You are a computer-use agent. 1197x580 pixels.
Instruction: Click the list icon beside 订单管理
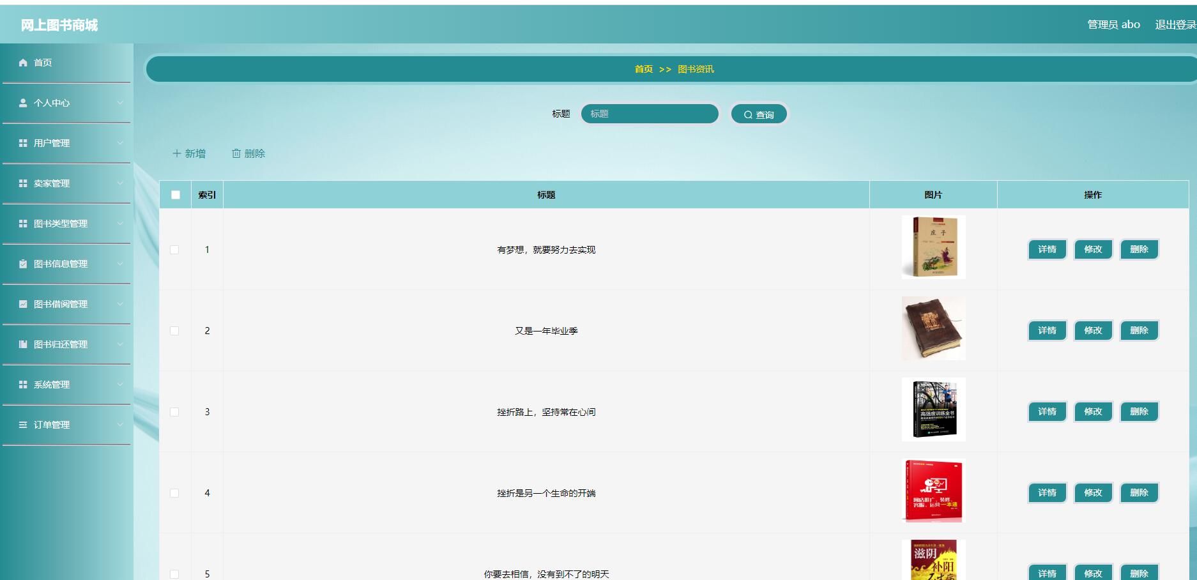click(x=23, y=425)
